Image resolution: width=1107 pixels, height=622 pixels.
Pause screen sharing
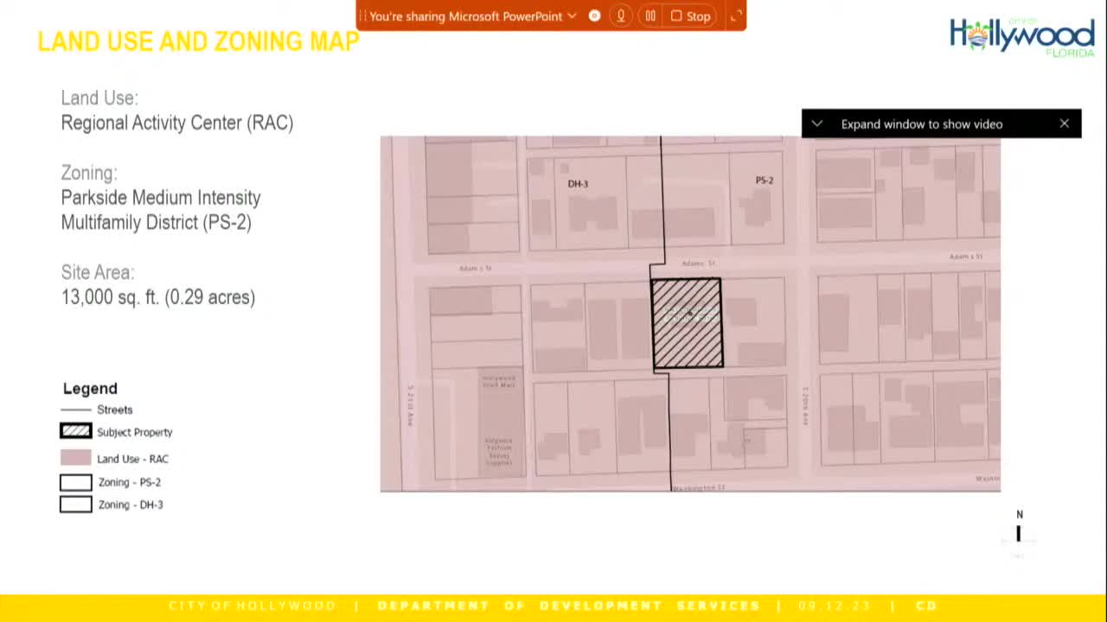click(650, 16)
